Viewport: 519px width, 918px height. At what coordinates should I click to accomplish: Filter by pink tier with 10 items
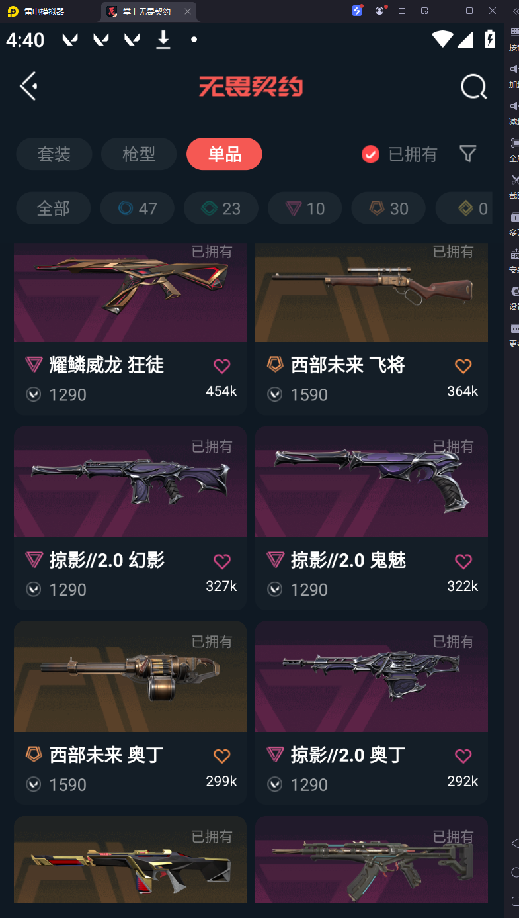[x=305, y=208]
